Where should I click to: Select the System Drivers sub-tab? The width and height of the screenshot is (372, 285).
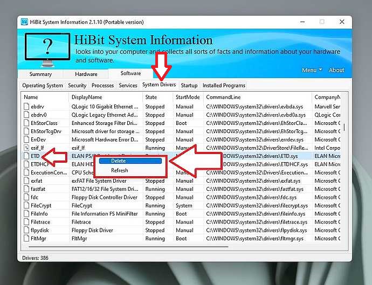click(x=159, y=85)
